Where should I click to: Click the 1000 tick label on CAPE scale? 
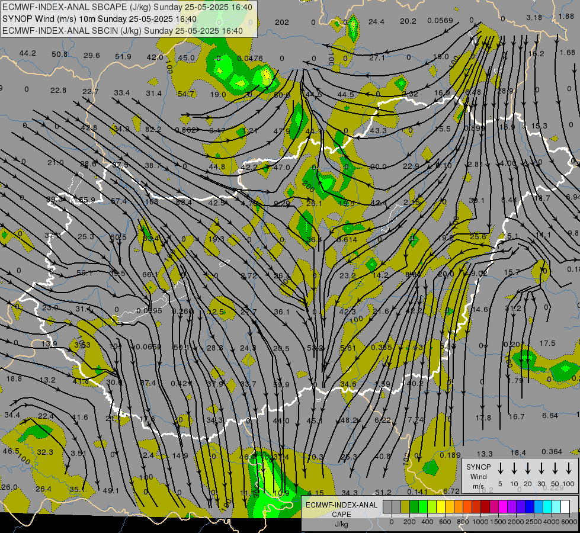(480, 522)
